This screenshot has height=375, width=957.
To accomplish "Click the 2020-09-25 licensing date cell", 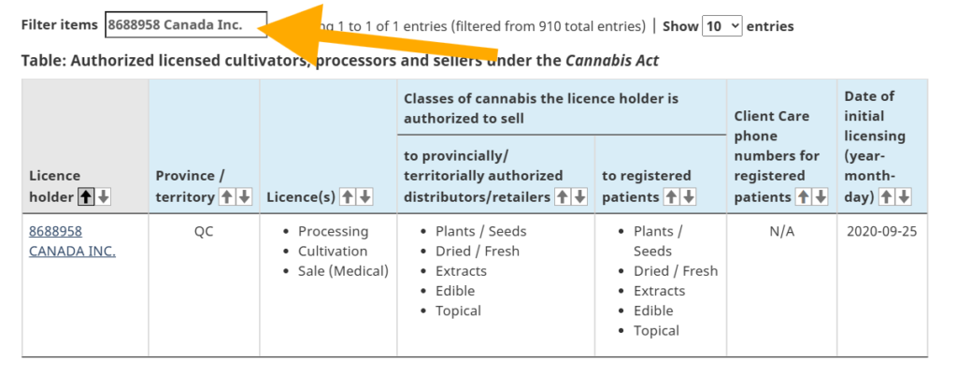I will tap(882, 232).
